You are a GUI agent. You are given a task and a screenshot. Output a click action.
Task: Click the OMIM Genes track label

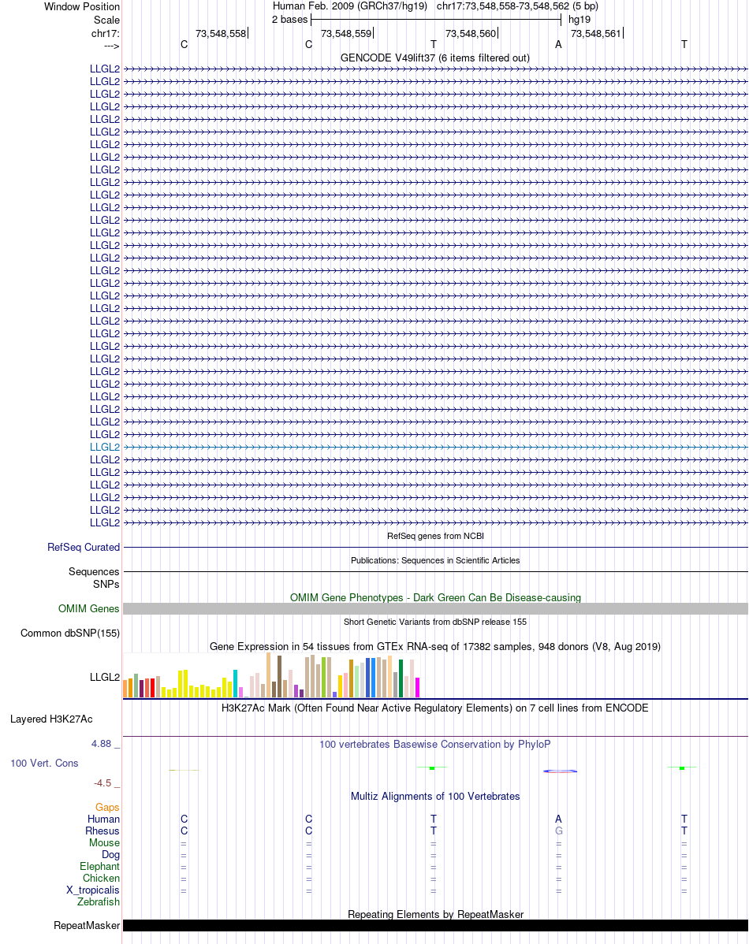[88, 608]
